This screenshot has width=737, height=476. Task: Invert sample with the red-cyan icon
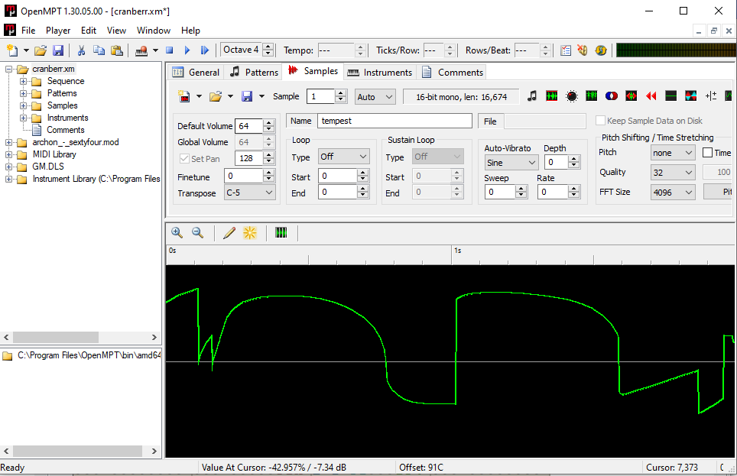point(691,96)
